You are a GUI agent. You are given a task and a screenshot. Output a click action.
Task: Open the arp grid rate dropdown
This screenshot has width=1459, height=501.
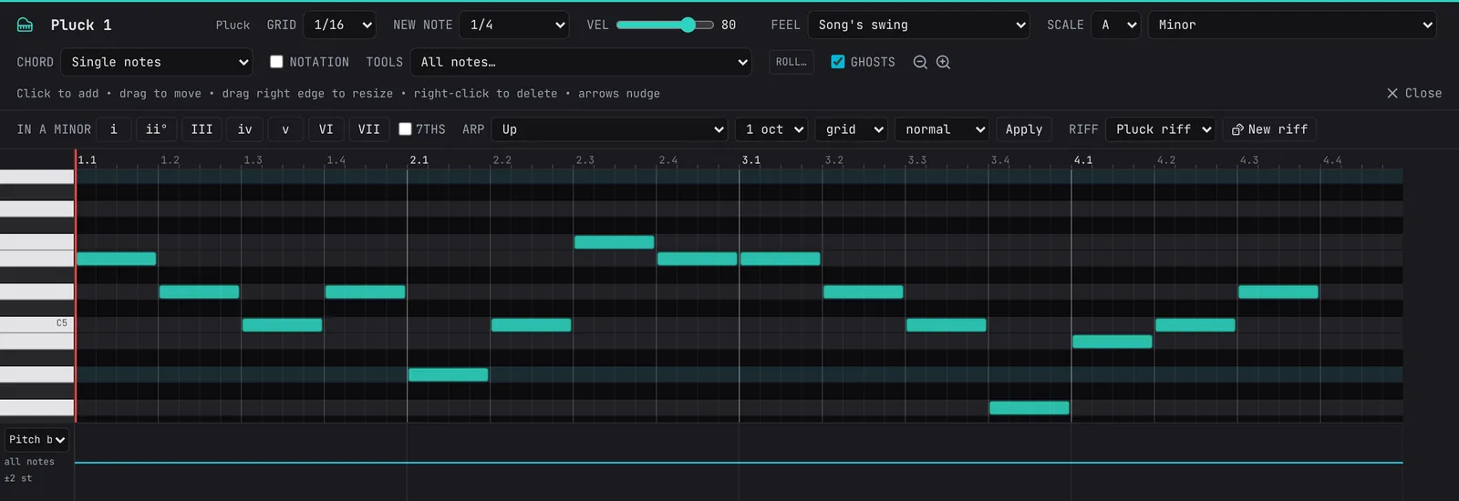tap(851, 129)
